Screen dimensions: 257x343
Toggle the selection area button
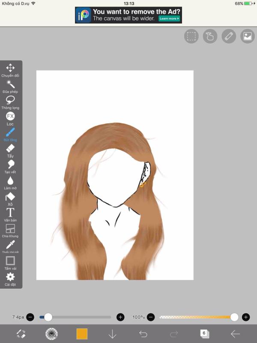click(x=191, y=36)
